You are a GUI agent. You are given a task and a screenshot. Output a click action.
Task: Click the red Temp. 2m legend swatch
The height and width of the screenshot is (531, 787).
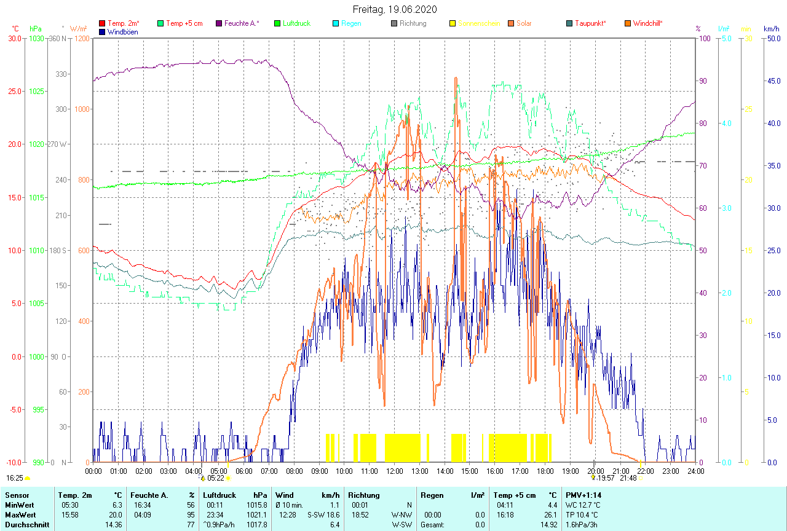pyautogui.click(x=102, y=23)
